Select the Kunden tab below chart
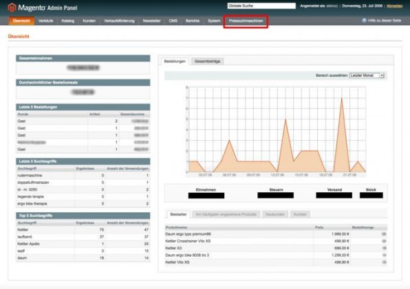Image resolution: width=410 pixels, height=289 pixels. point(300,214)
